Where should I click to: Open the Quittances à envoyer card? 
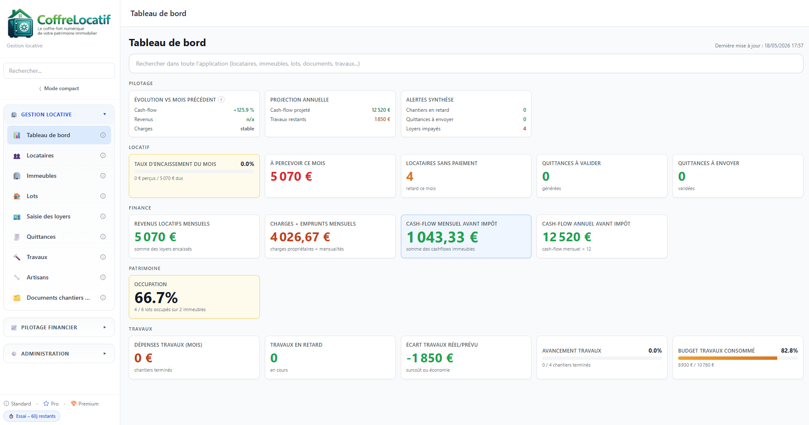(738, 176)
